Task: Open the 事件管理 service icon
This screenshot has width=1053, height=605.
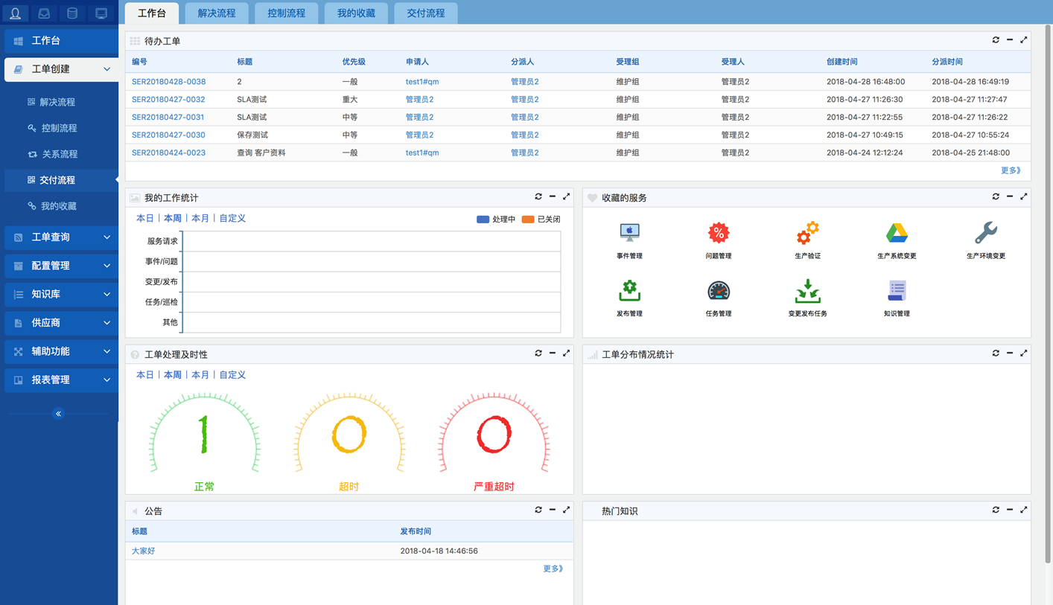Action: [x=629, y=233]
